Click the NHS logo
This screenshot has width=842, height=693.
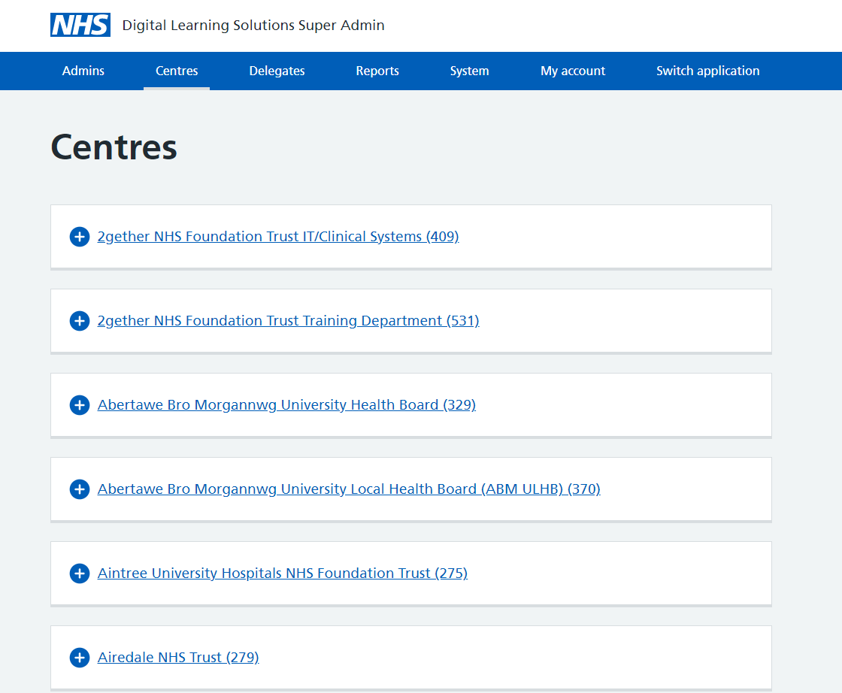pos(80,25)
